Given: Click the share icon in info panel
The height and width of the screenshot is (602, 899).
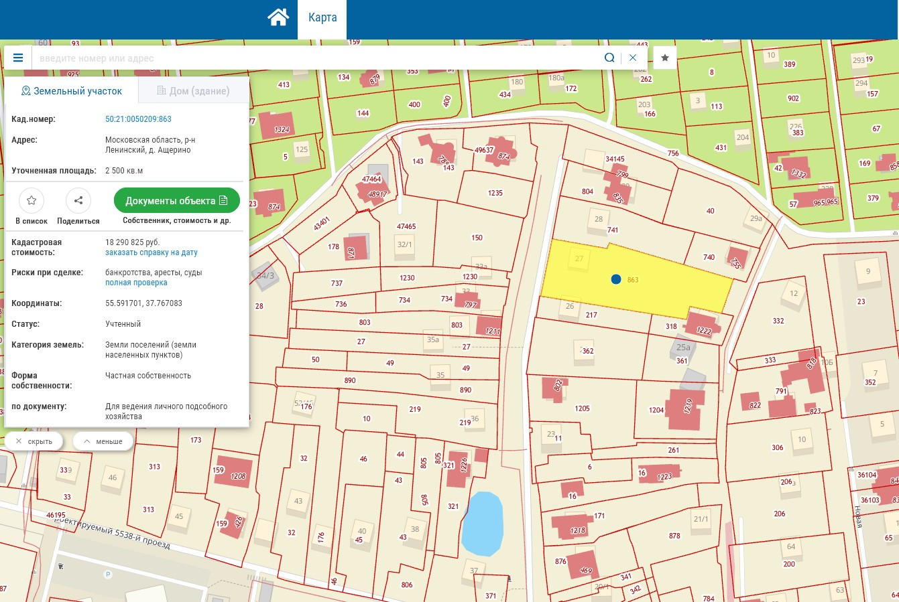Looking at the screenshot, I should [78, 200].
